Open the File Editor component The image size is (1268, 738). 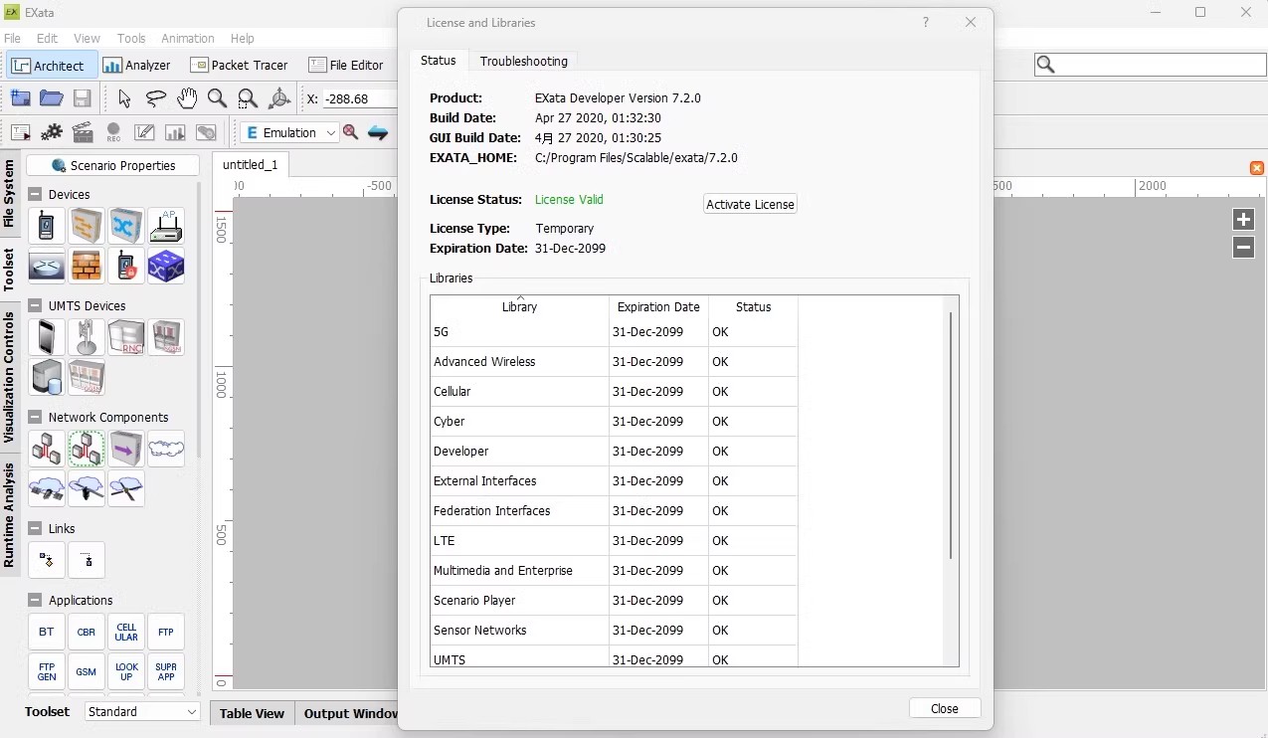pos(346,65)
